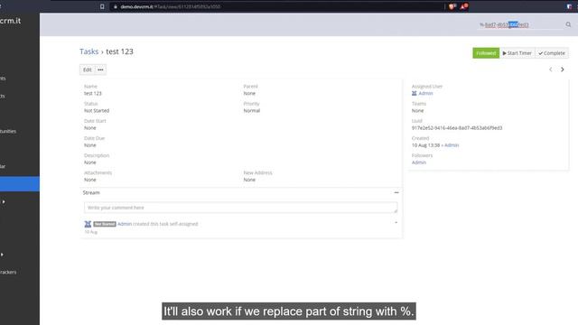Open the Trackers item in the sidebar
The height and width of the screenshot is (325, 578).
tap(8, 273)
